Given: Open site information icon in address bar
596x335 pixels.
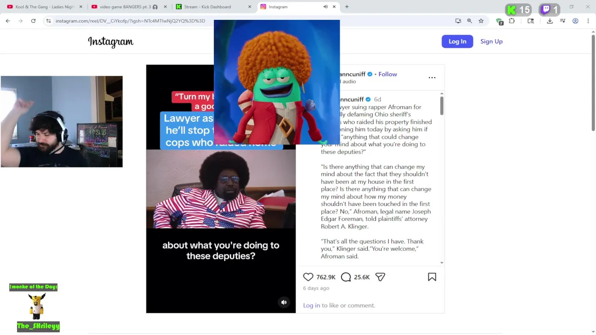Looking at the screenshot, I should click(48, 21).
